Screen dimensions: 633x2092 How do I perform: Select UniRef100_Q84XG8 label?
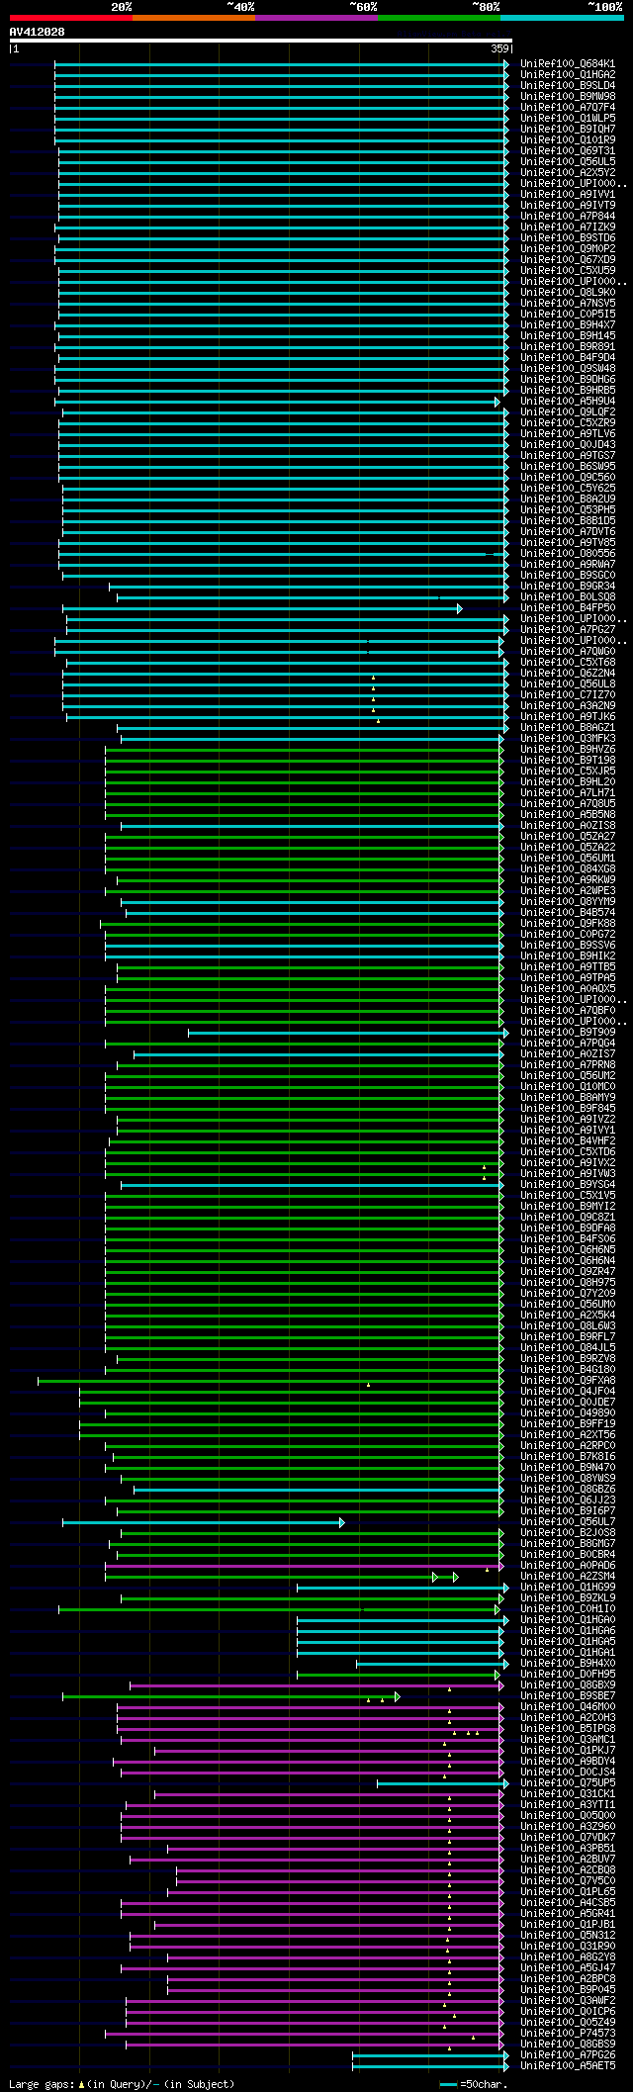coord(568,868)
